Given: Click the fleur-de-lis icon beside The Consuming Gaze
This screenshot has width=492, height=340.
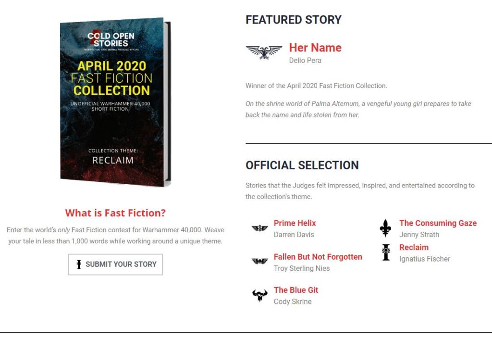Looking at the screenshot, I should pos(385,228).
